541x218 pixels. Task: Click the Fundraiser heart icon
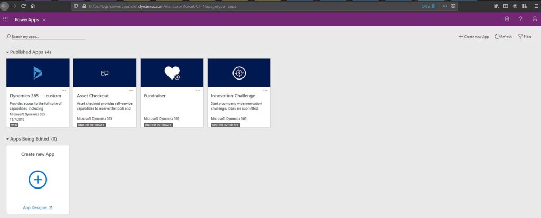[x=172, y=73]
